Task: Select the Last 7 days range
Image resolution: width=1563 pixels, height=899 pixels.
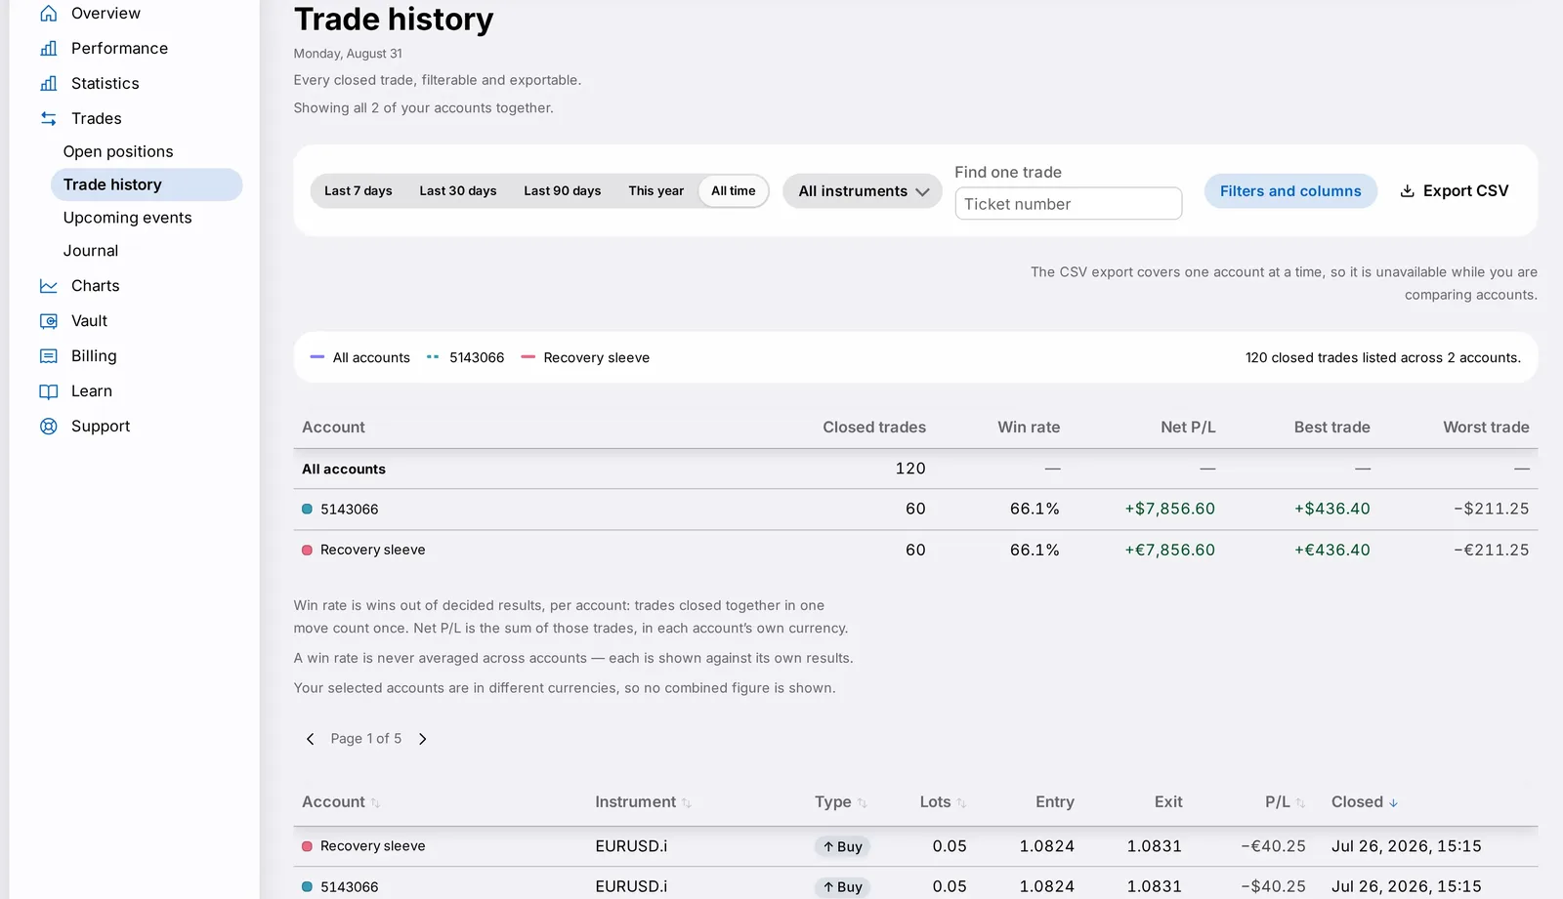Action: [359, 191]
